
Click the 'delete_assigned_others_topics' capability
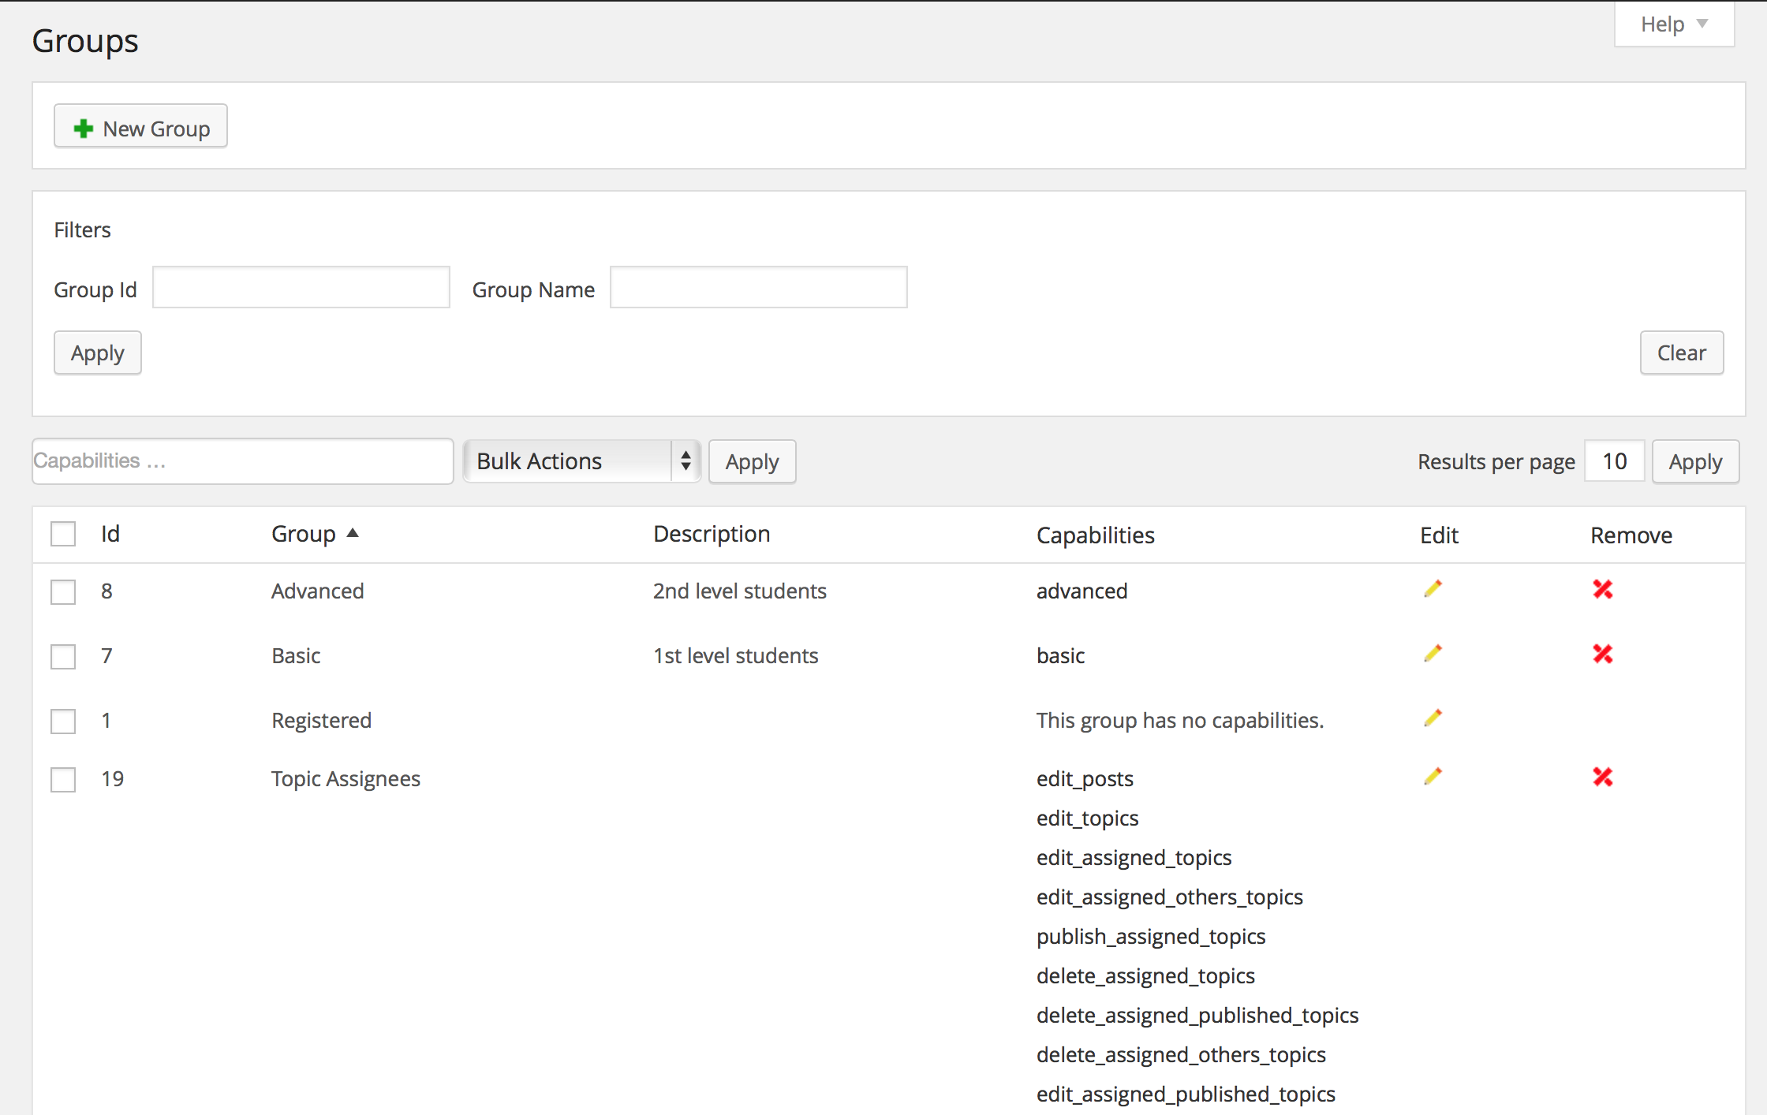click(x=1181, y=1055)
